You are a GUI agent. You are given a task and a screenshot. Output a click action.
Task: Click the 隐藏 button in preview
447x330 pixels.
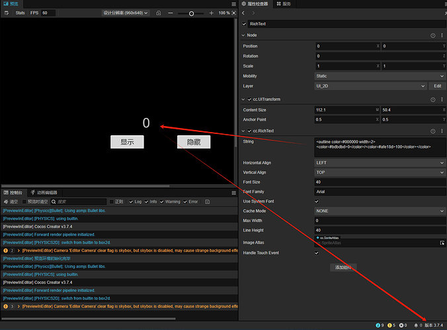(x=194, y=142)
